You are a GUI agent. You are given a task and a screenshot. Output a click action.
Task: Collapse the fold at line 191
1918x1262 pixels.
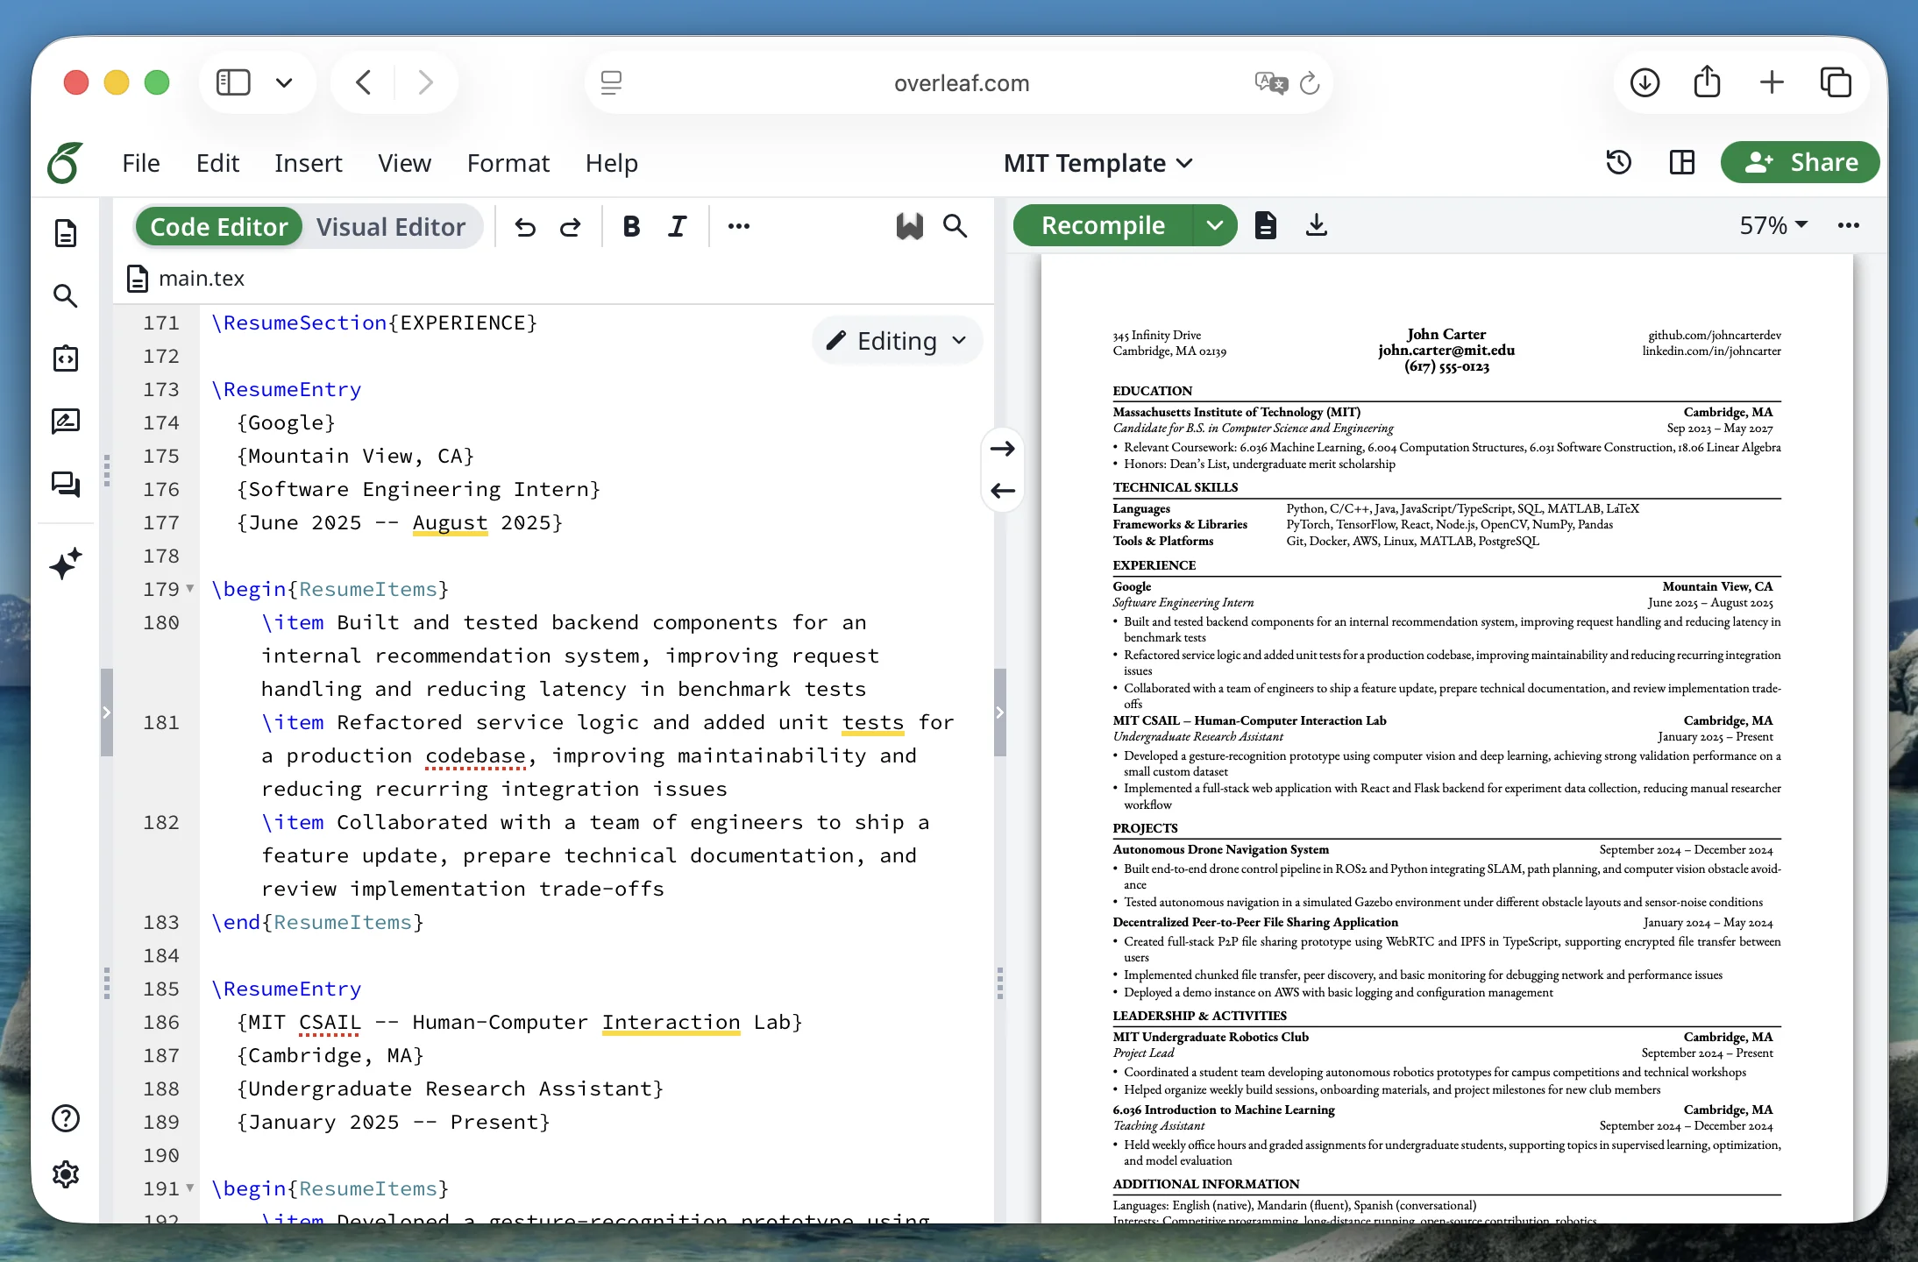(189, 1188)
